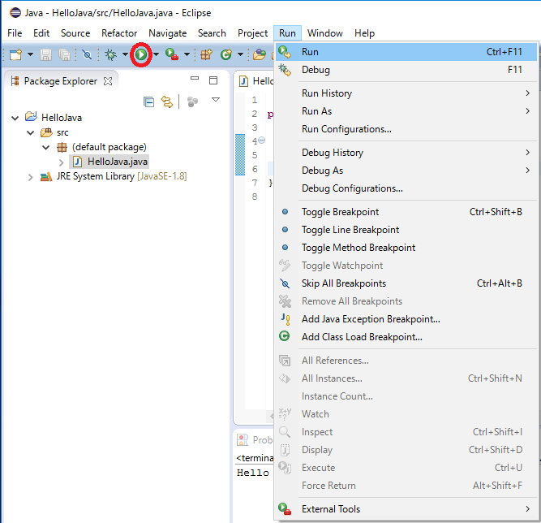Click the focus task icon in Package Explorer
Screen dimensions: 541x523
192,102
